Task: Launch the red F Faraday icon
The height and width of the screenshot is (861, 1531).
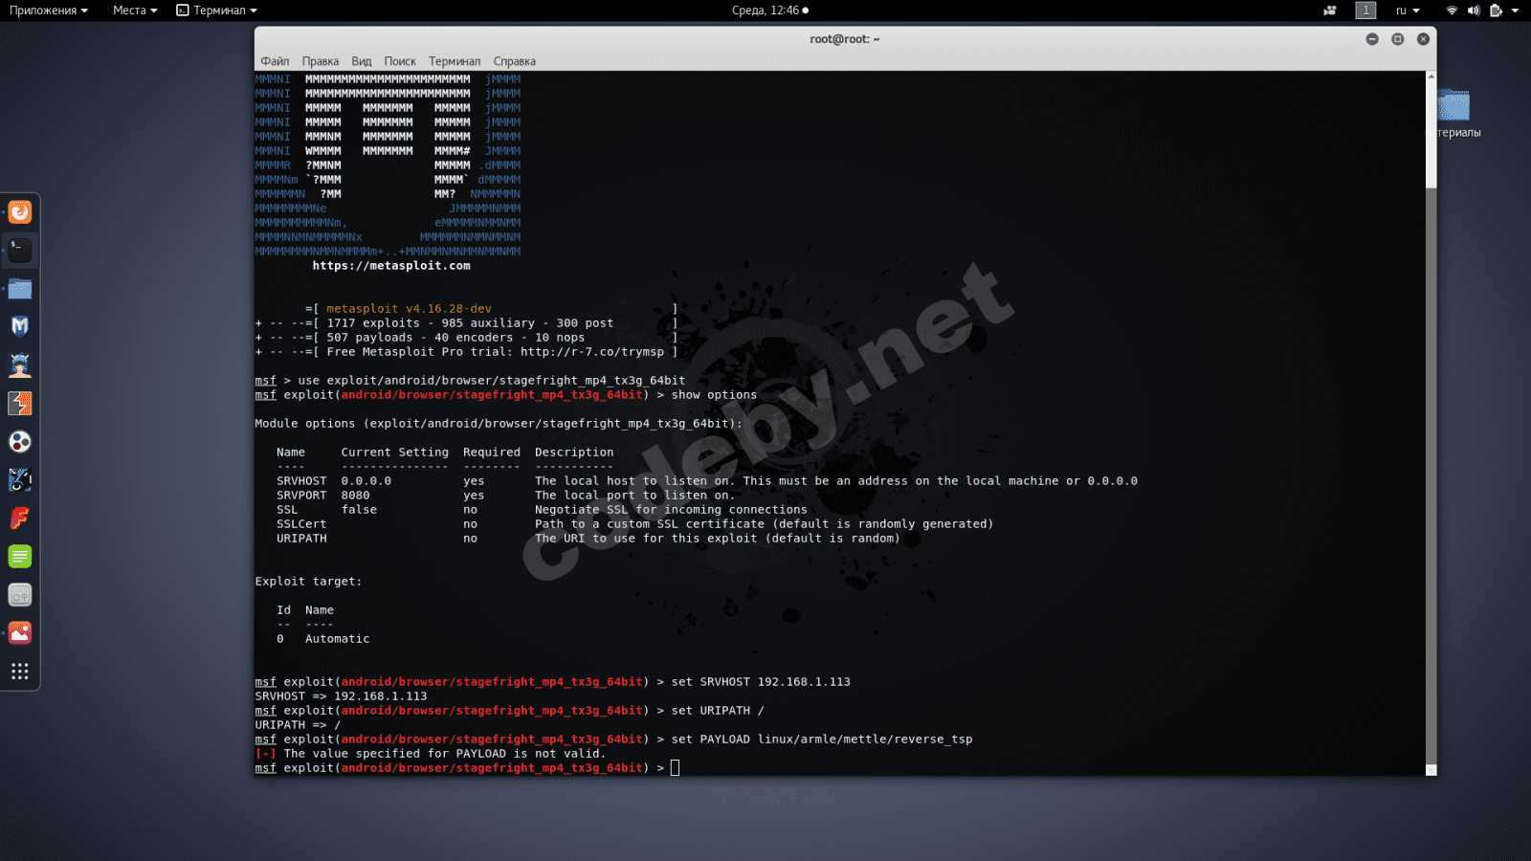Action: [x=20, y=518]
